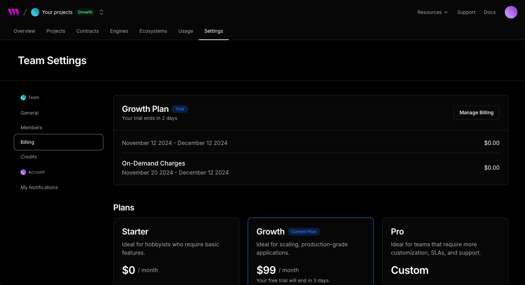The height and width of the screenshot is (285, 525).
Task: Click the Account icon in sidebar
Action: pyautogui.click(x=23, y=172)
